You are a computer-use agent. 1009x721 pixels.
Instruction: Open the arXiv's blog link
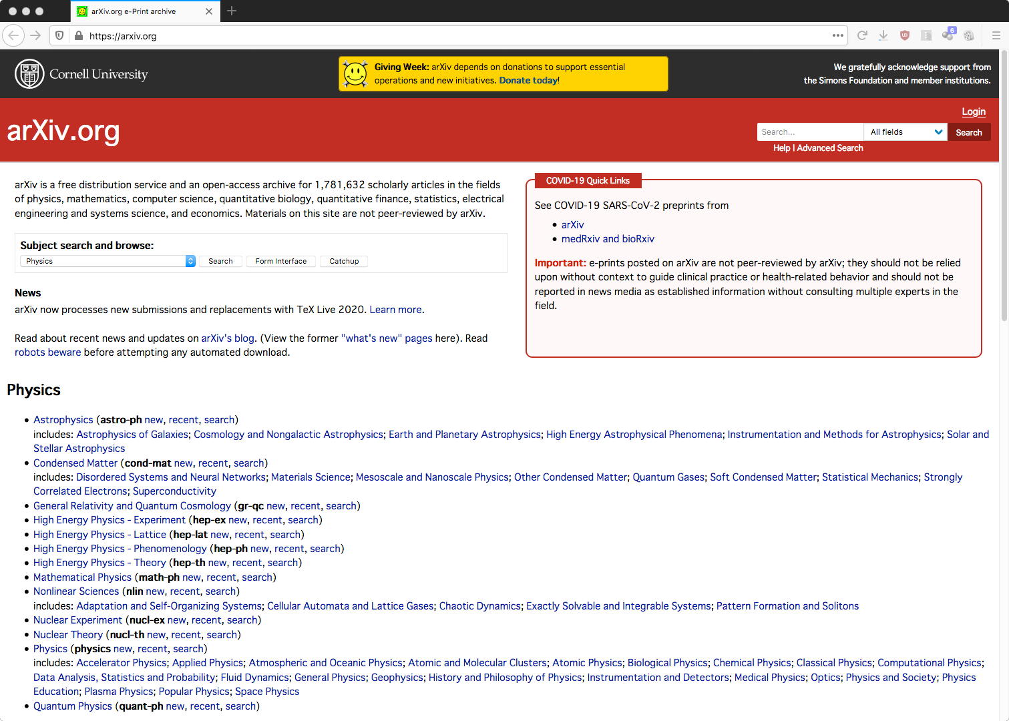point(228,338)
